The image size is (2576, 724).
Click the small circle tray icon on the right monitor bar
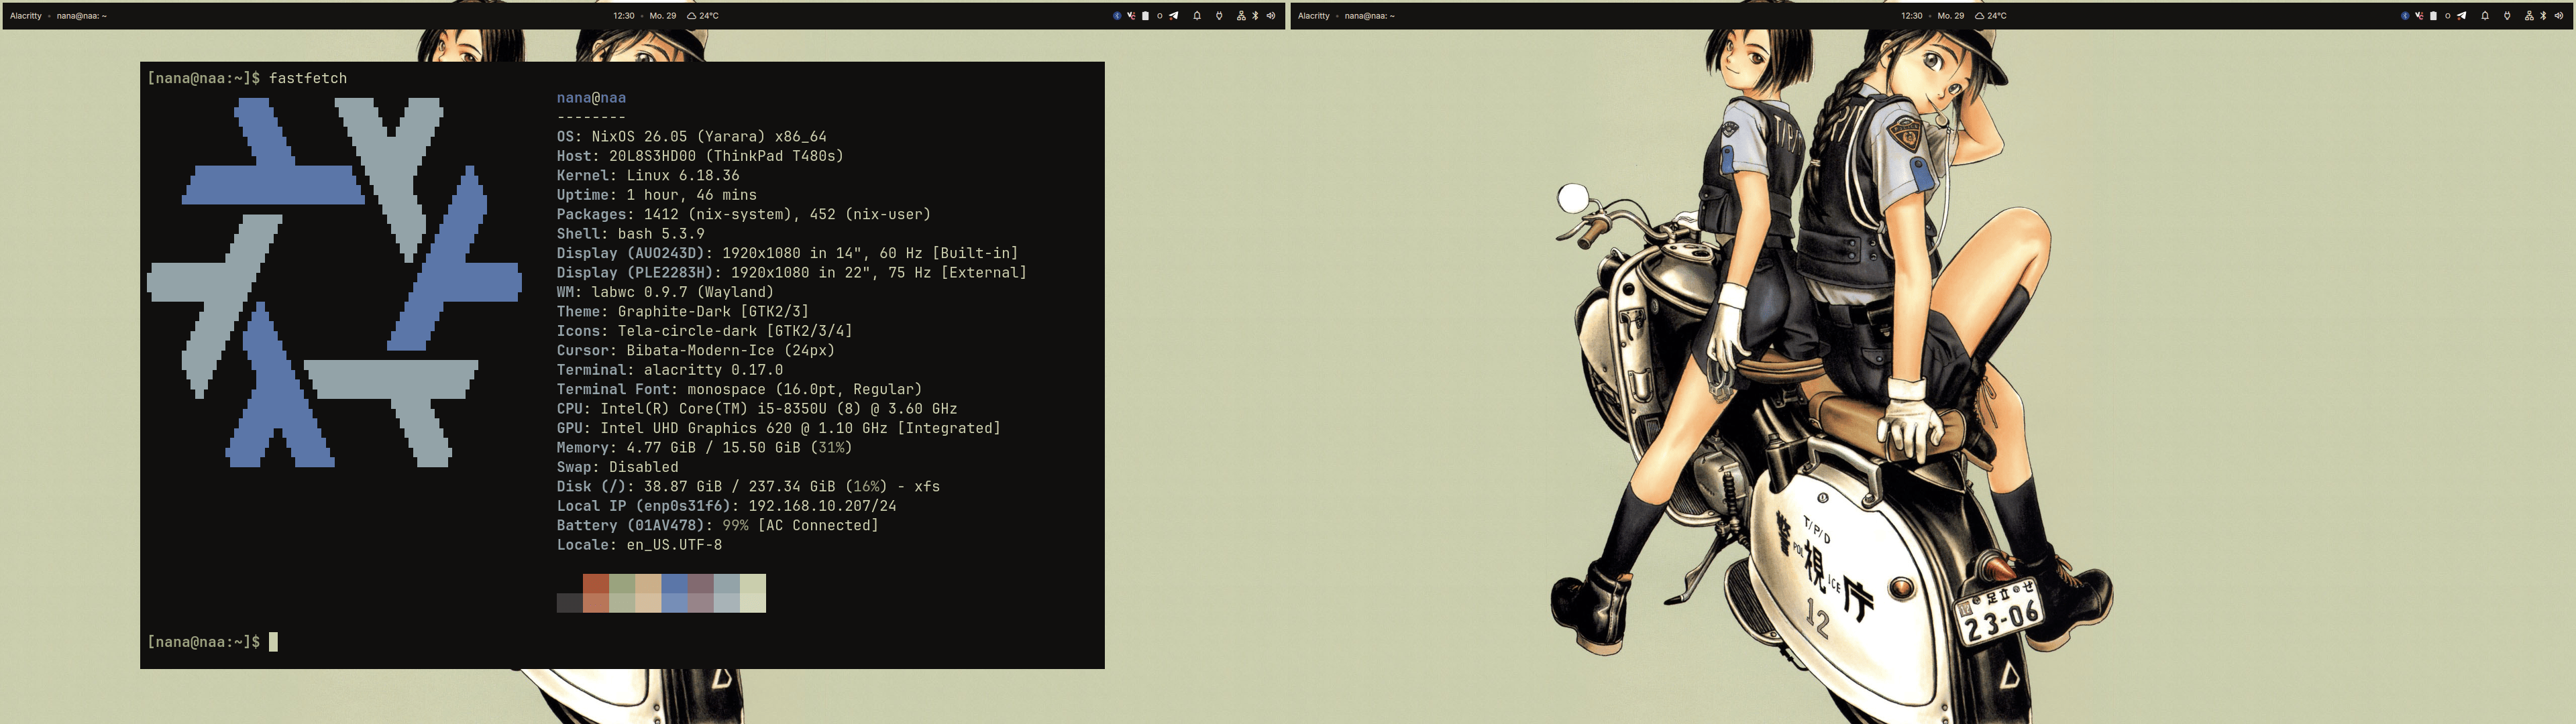(2447, 16)
